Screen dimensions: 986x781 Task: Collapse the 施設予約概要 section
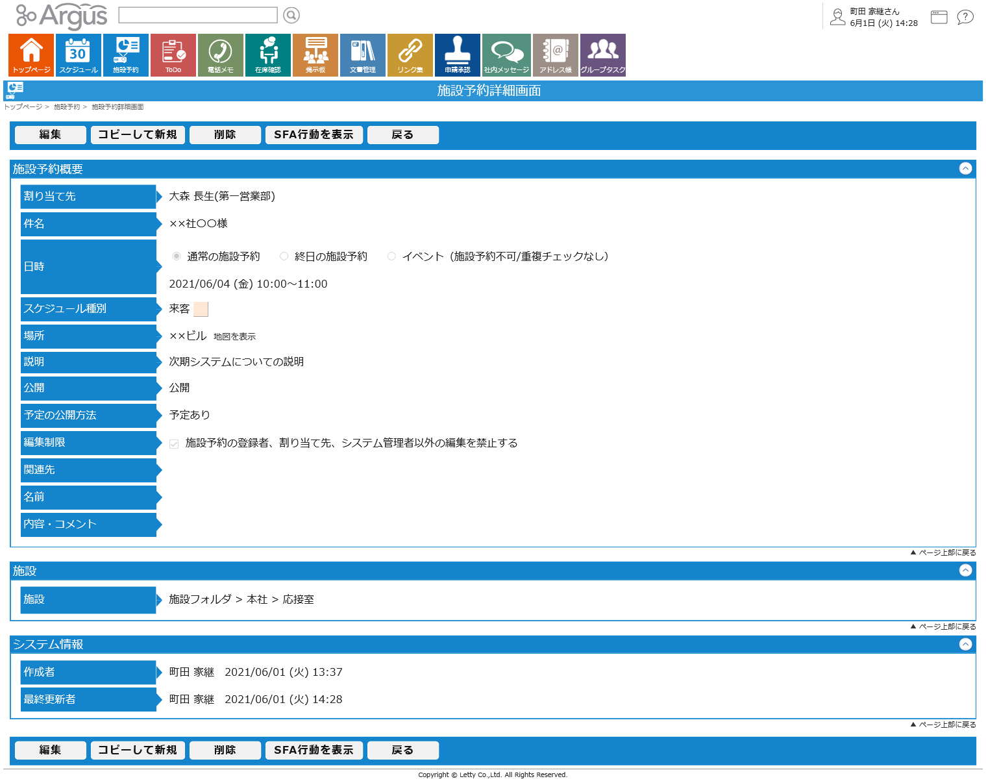coord(966,168)
